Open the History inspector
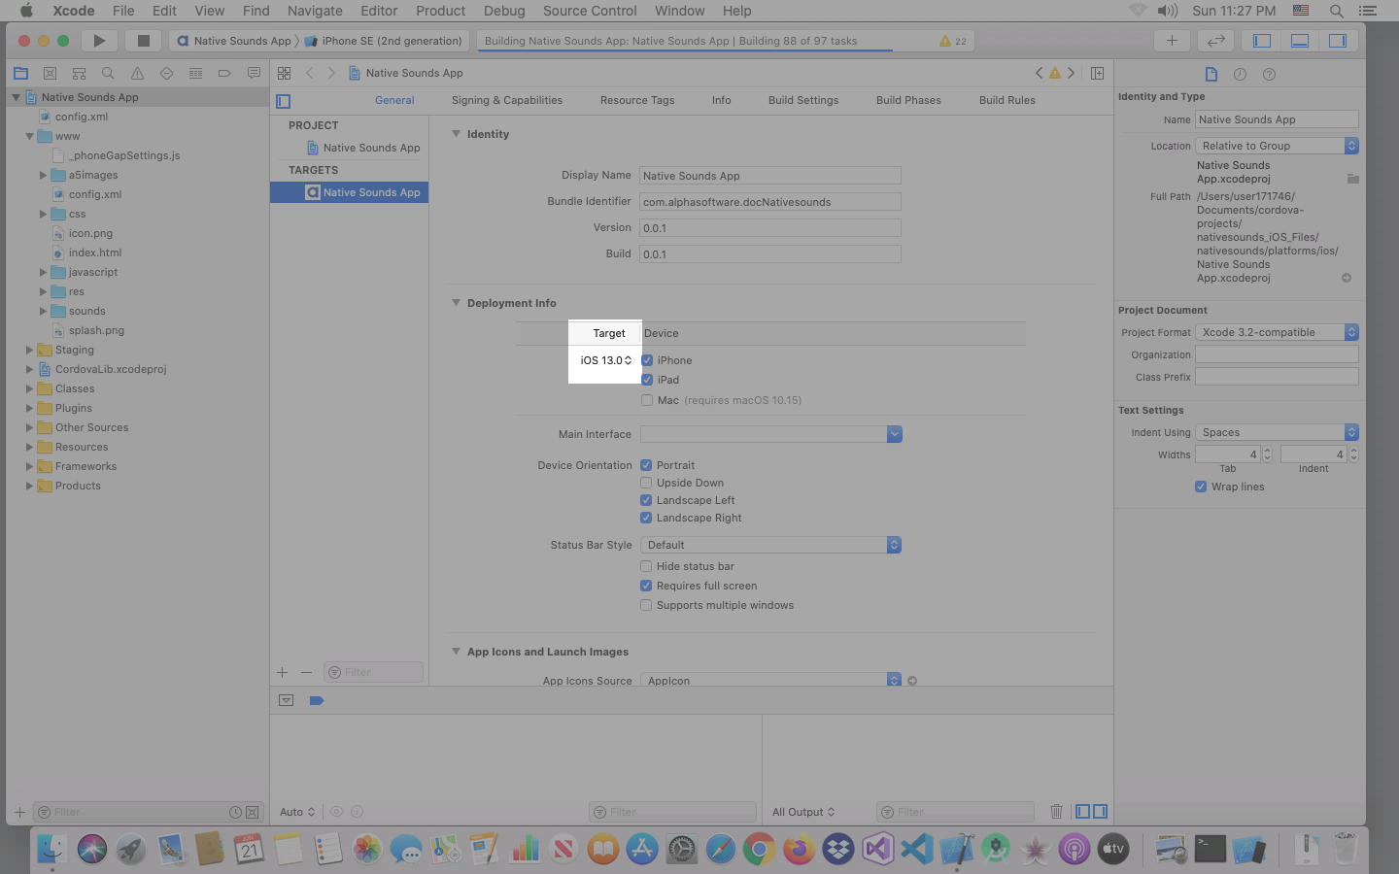The width and height of the screenshot is (1399, 874). pos(1240,74)
